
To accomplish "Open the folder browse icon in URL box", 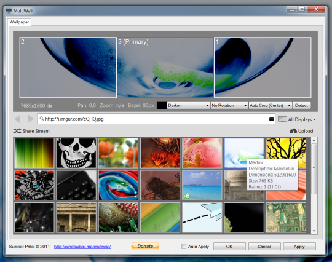I will [x=272, y=119].
